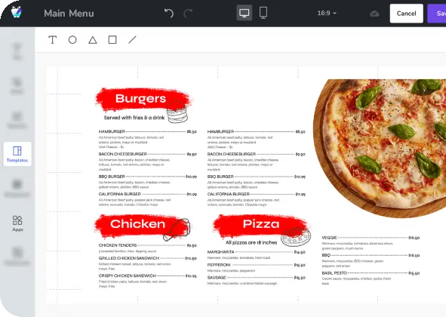Redo the last undone action
The width and height of the screenshot is (446, 317).
(x=188, y=13)
